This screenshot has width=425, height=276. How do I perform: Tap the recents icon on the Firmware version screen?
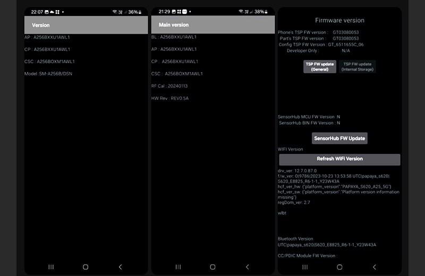[305, 267]
